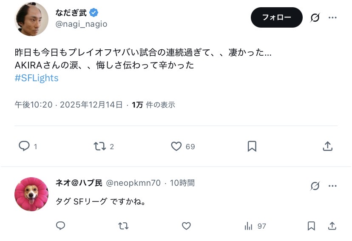Bookmark the main post
The image size is (352, 241).
click(252, 146)
